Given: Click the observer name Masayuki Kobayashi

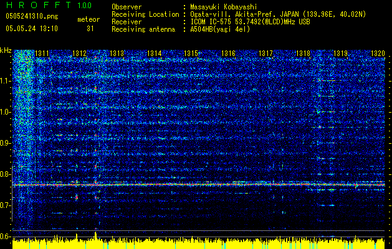Looking at the screenshot, I should [223, 7].
